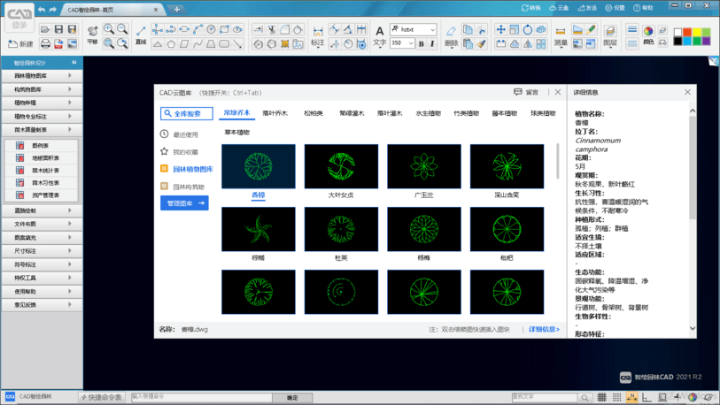Click the 我的收藏 star icon

coord(164,151)
